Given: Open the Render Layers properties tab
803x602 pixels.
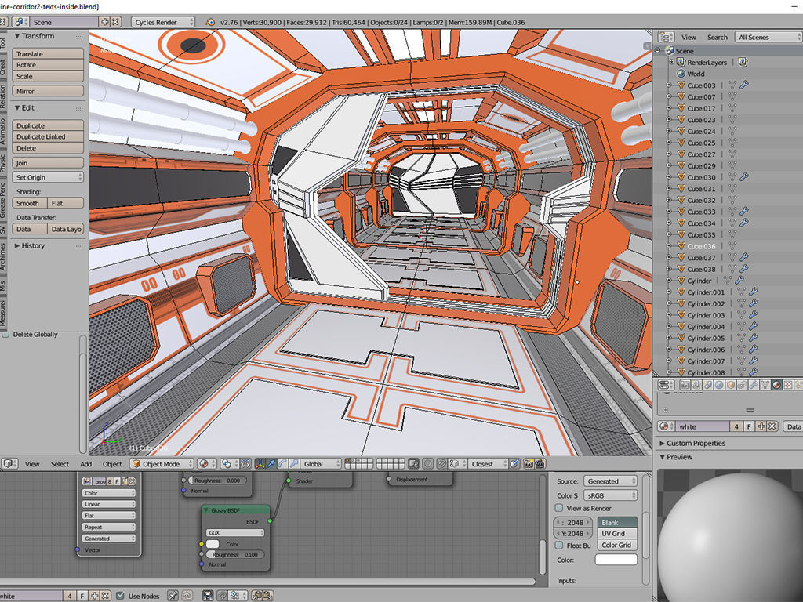Looking at the screenshot, I should 696,384.
